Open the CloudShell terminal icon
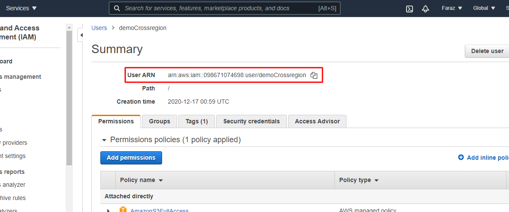The height and width of the screenshot is (212, 509). [410, 9]
